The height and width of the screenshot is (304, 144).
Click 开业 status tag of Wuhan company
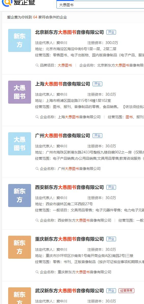click(111, 291)
